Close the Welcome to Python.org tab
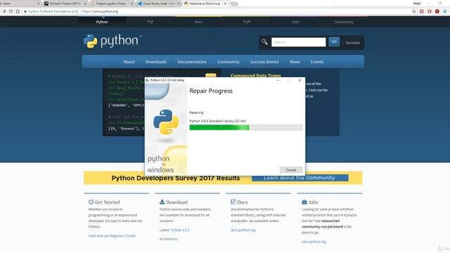Image resolution: width=450 pixels, height=253 pixels. tap(225, 4)
